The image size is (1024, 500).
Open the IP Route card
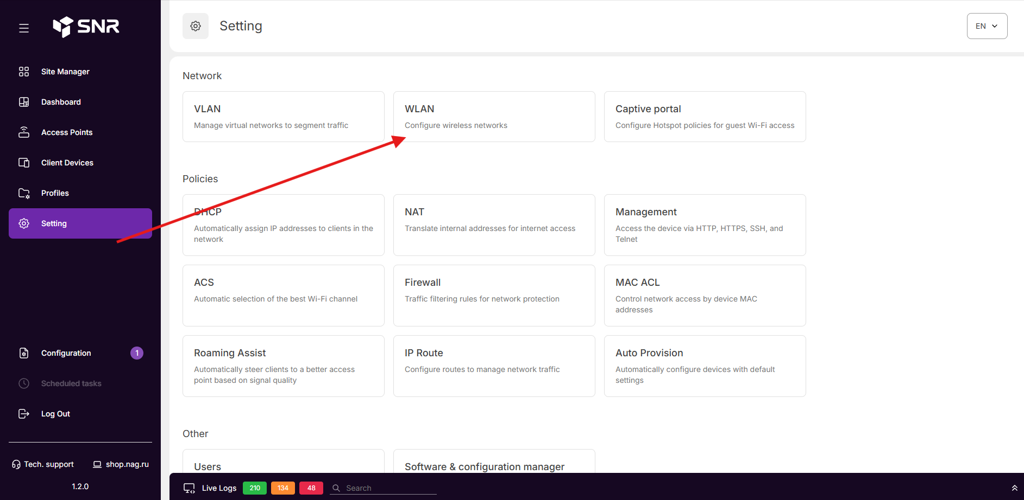[494, 366]
